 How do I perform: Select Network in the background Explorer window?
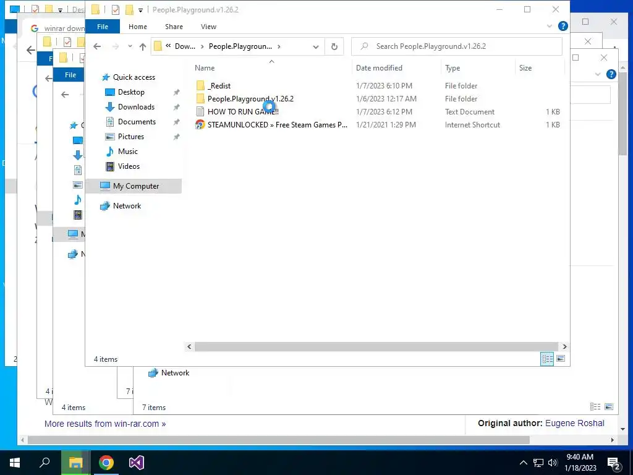click(169, 373)
